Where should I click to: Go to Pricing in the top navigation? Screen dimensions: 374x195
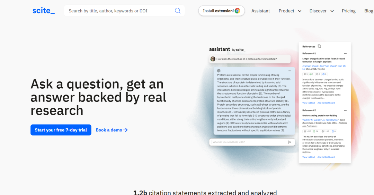click(x=349, y=11)
